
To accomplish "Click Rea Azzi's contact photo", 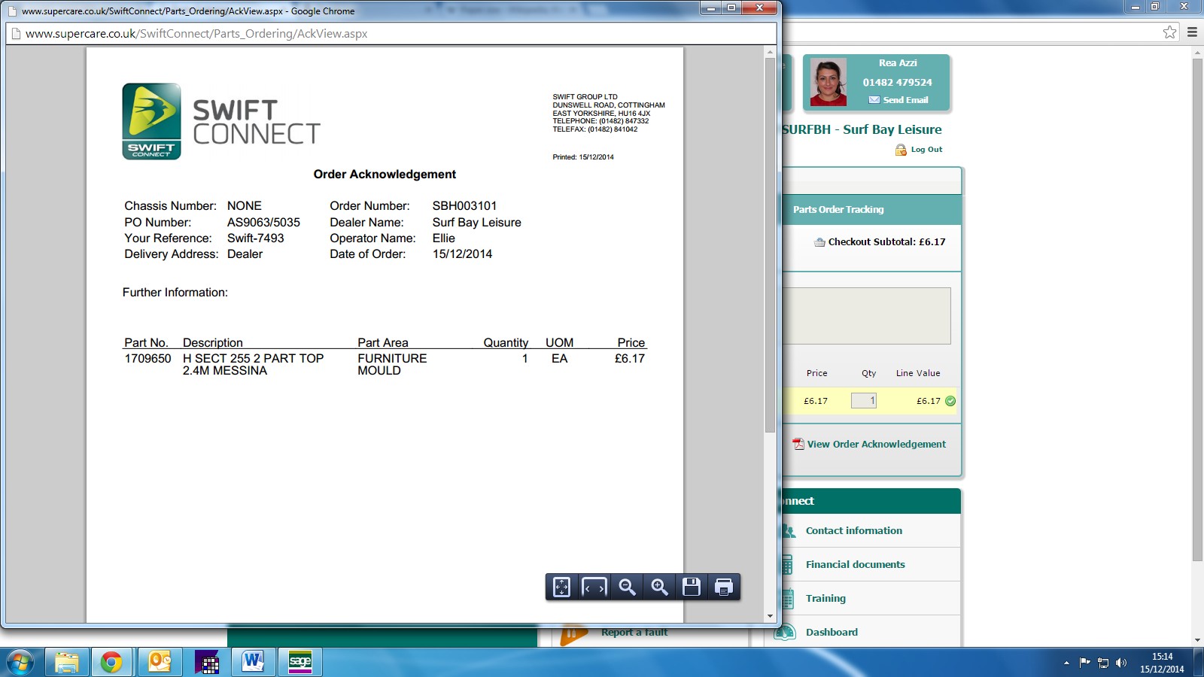I will [x=828, y=82].
